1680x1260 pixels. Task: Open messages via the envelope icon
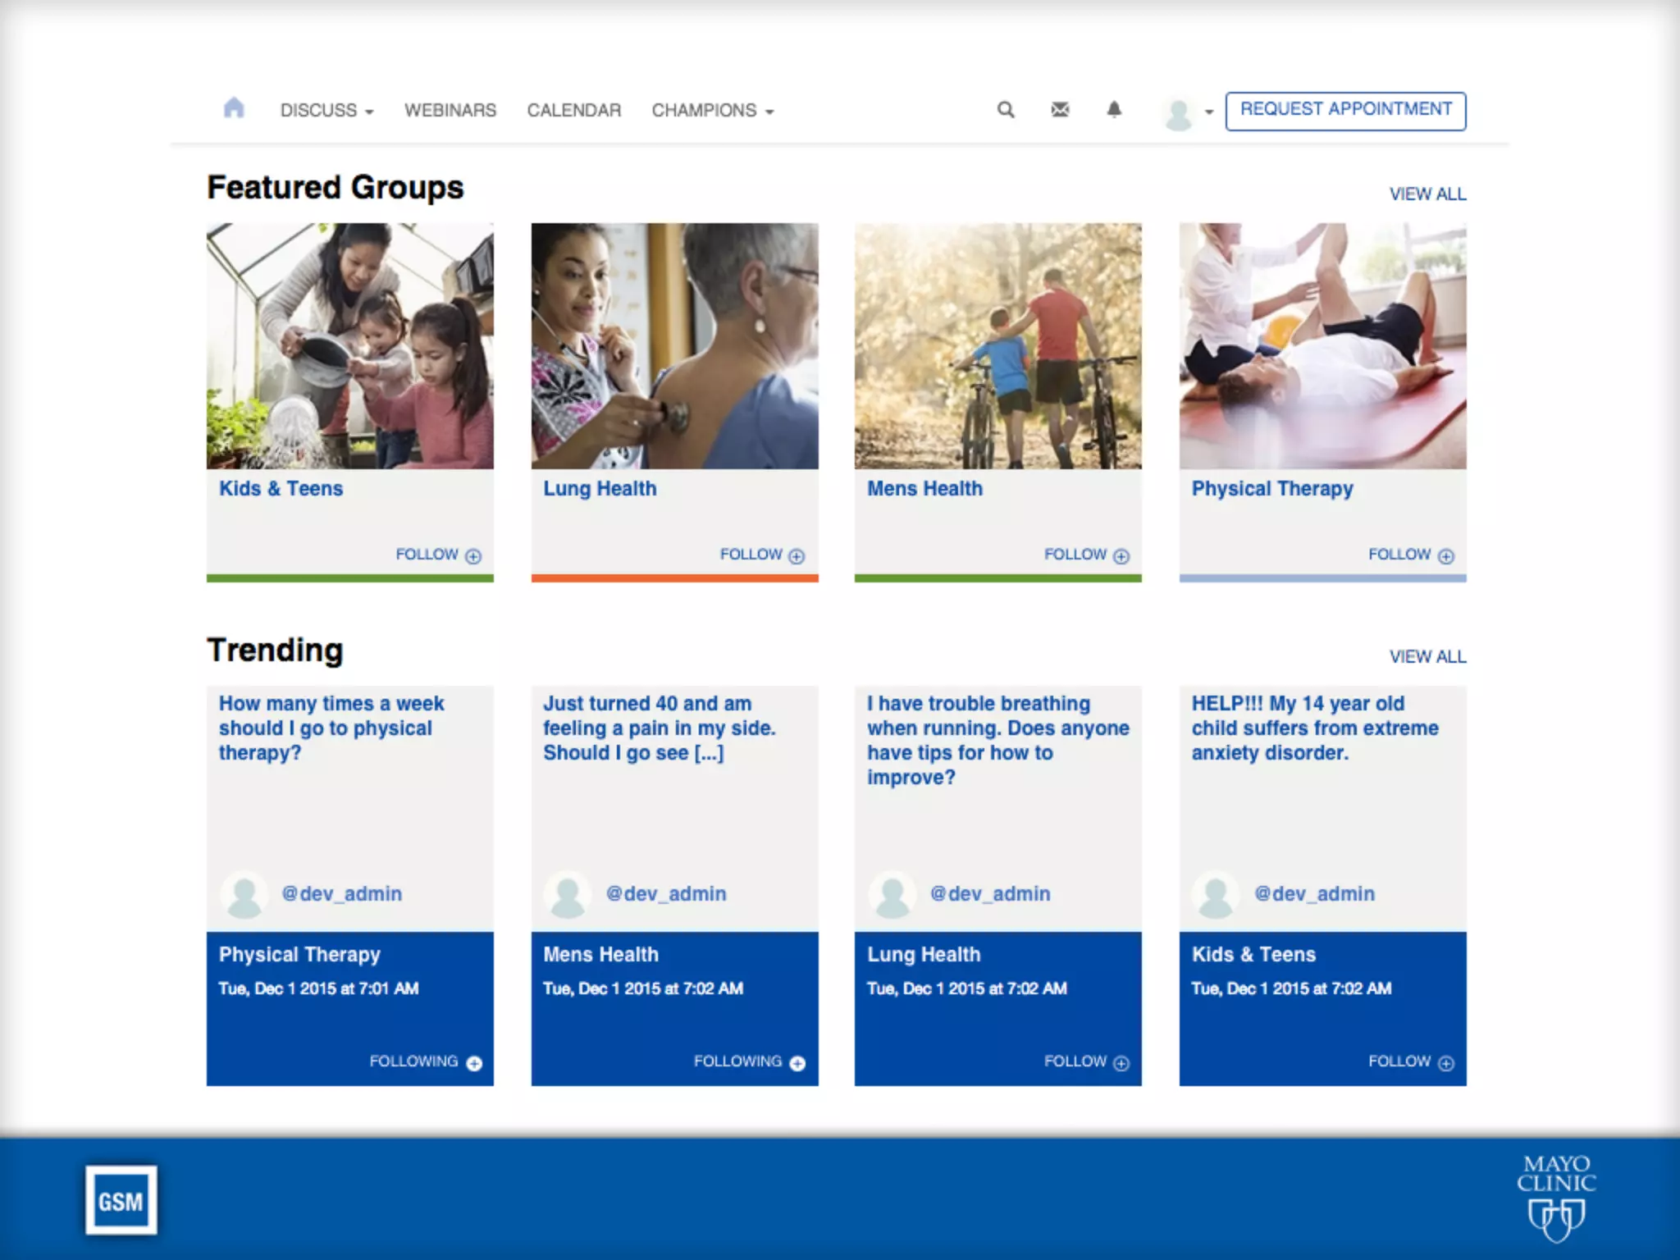pos(1060,109)
